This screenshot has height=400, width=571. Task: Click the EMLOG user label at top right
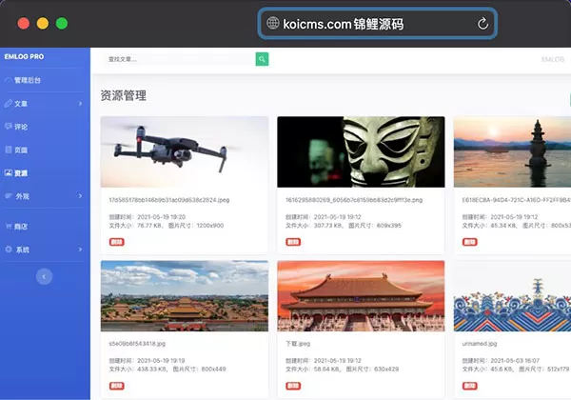552,59
